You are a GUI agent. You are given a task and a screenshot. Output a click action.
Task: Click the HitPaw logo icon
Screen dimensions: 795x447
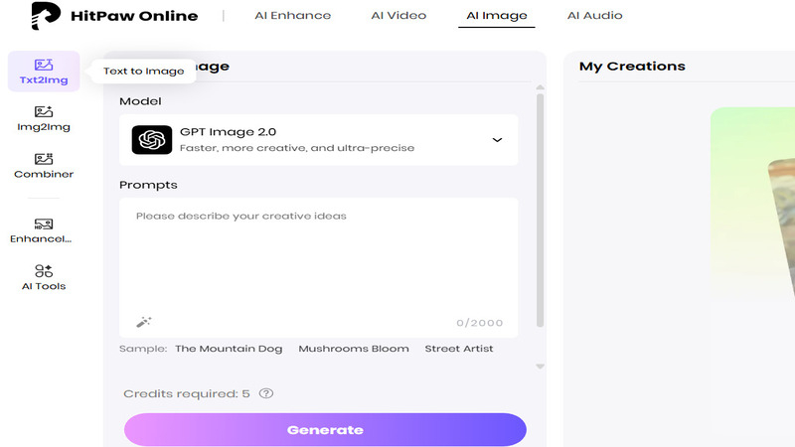click(45, 16)
